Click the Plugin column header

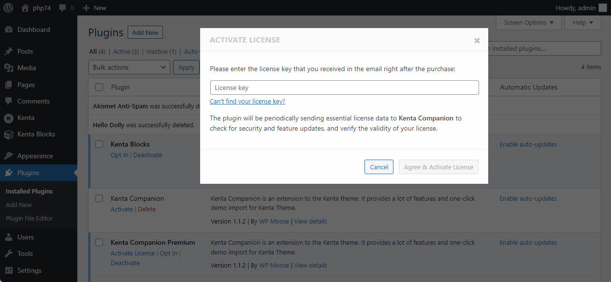tap(120, 87)
